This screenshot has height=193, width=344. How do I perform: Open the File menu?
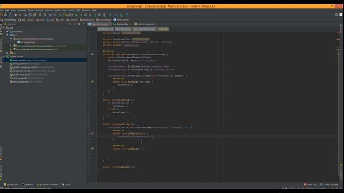(1, 10)
